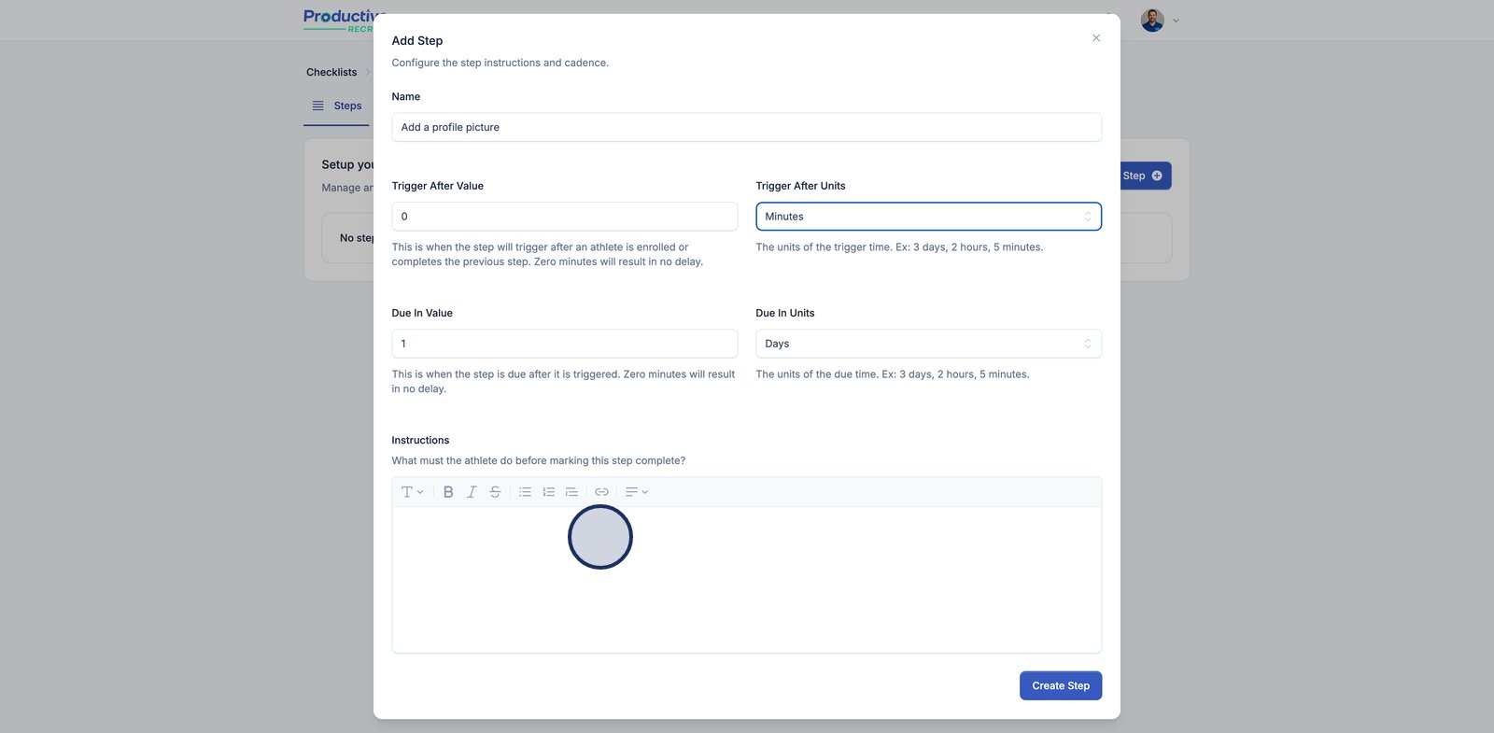Click the Checklists breadcrumb link
This screenshot has height=733, width=1494.
(x=331, y=73)
